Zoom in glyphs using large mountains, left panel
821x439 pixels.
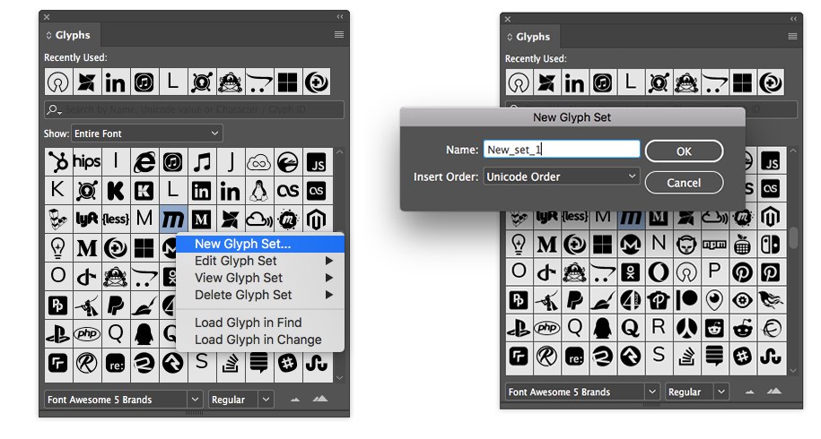coord(320,400)
